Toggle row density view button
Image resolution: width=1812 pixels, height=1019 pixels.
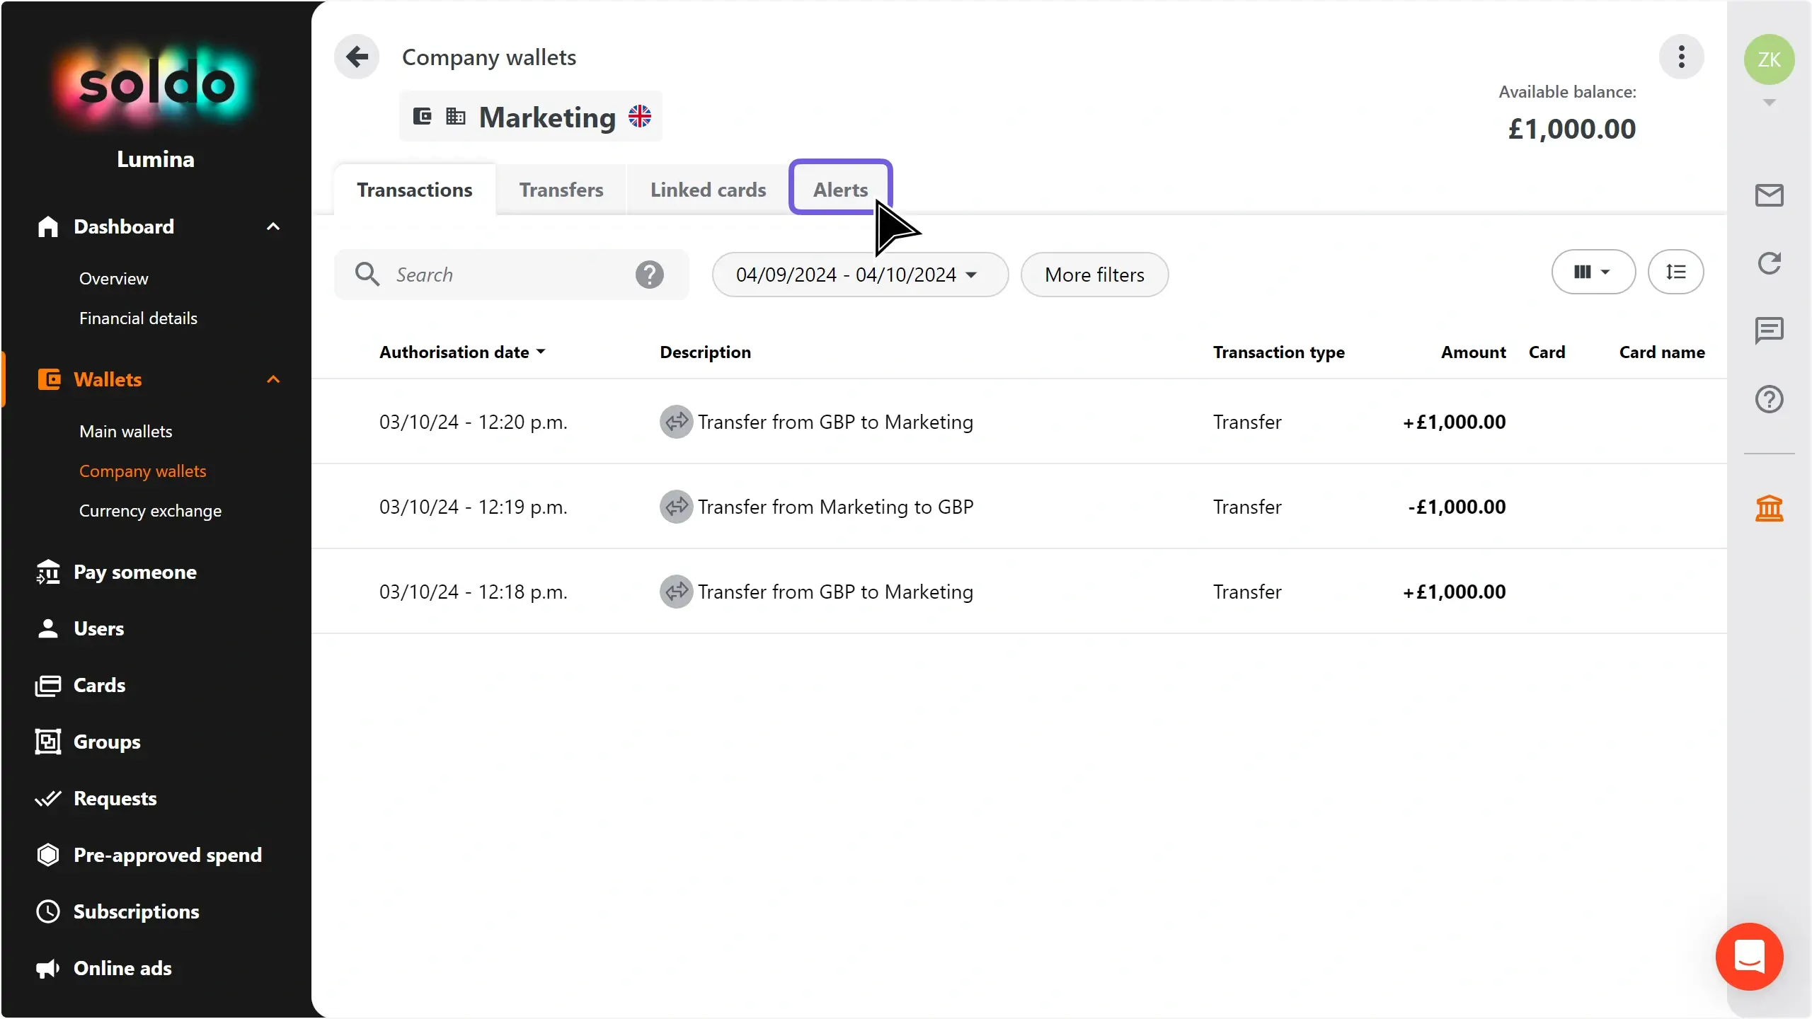(1675, 272)
